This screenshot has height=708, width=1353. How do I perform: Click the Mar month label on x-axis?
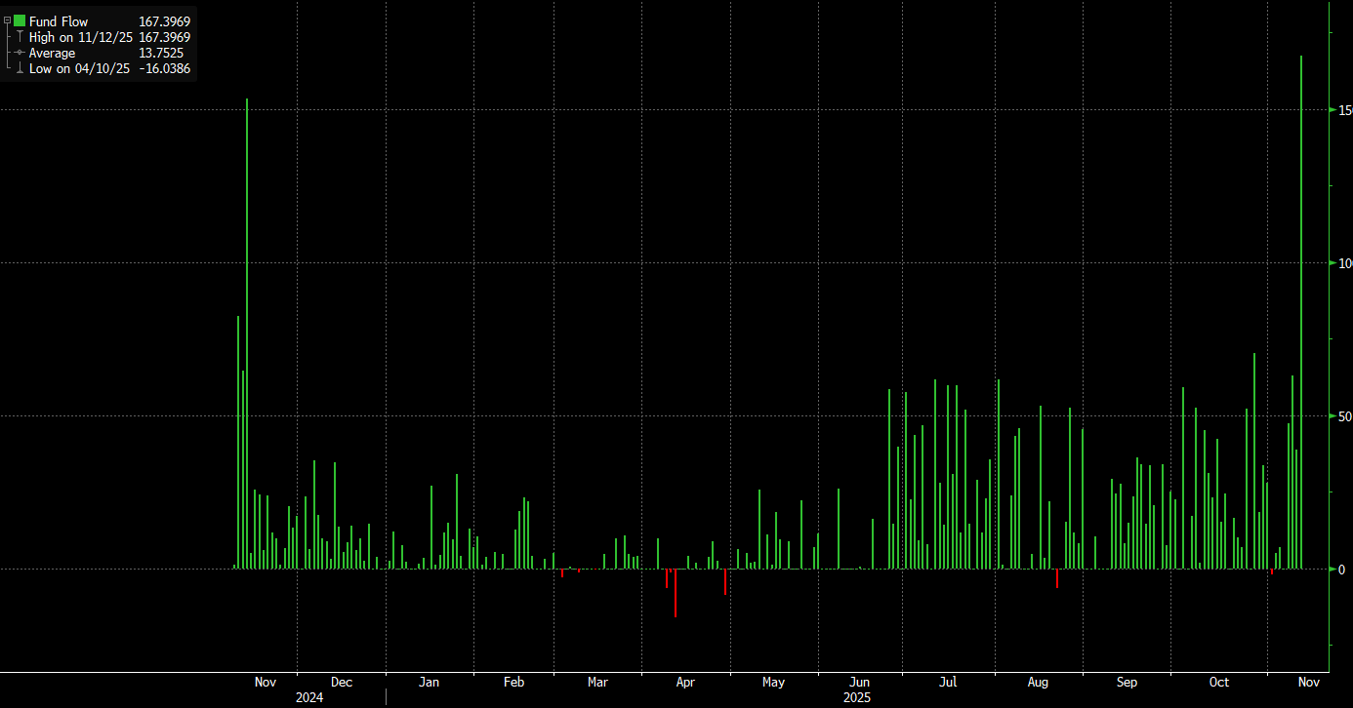point(597,683)
